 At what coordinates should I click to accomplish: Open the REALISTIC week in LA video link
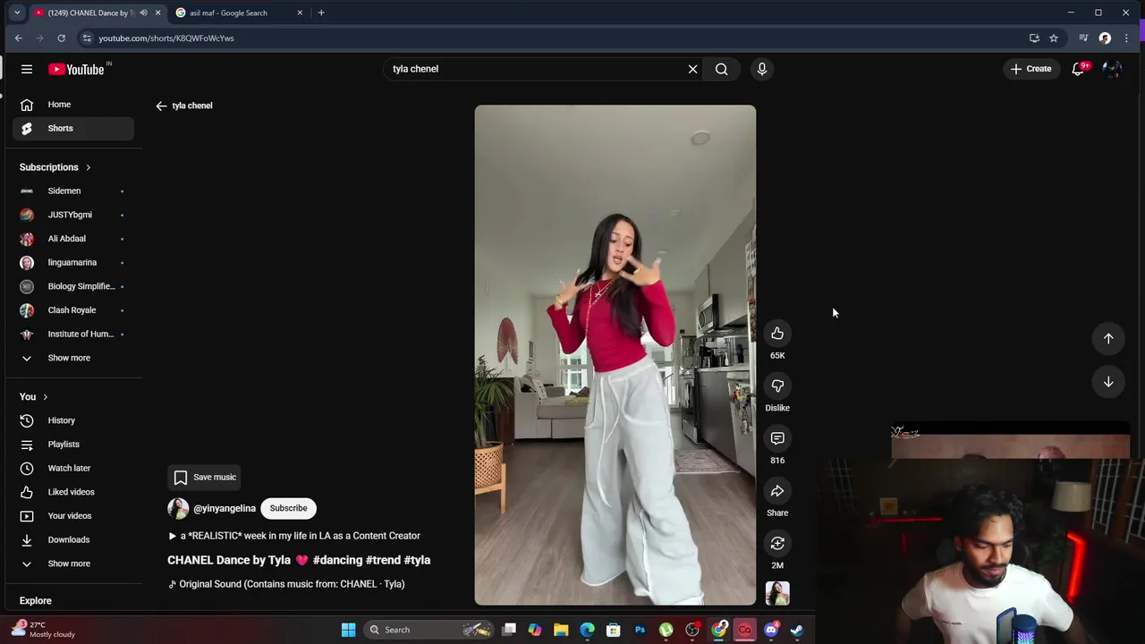[294, 536]
